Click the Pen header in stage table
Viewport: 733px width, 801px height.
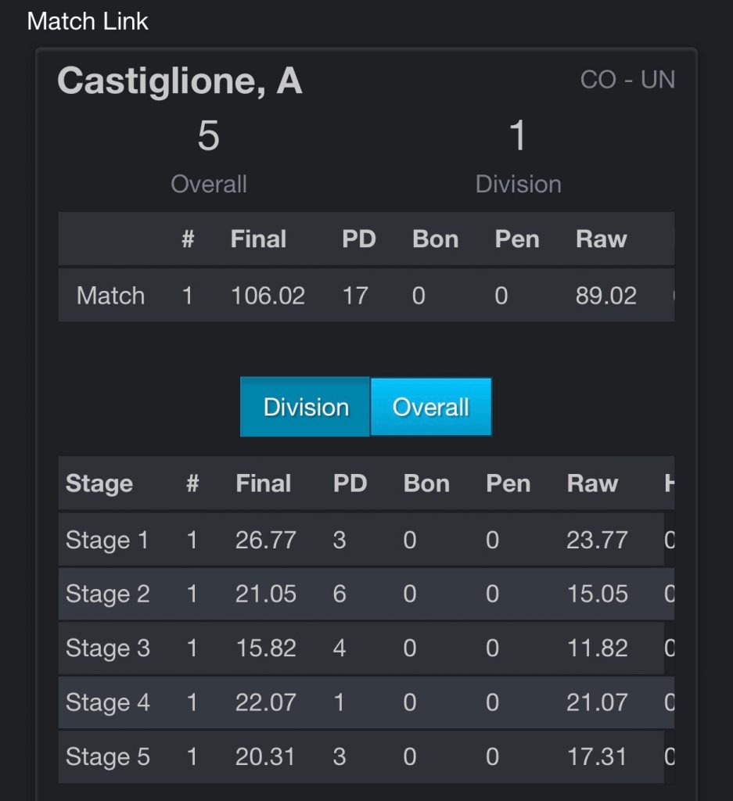tap(508, 483)
